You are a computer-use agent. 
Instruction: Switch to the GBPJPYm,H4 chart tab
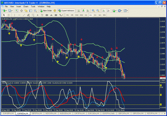[37, 113]
